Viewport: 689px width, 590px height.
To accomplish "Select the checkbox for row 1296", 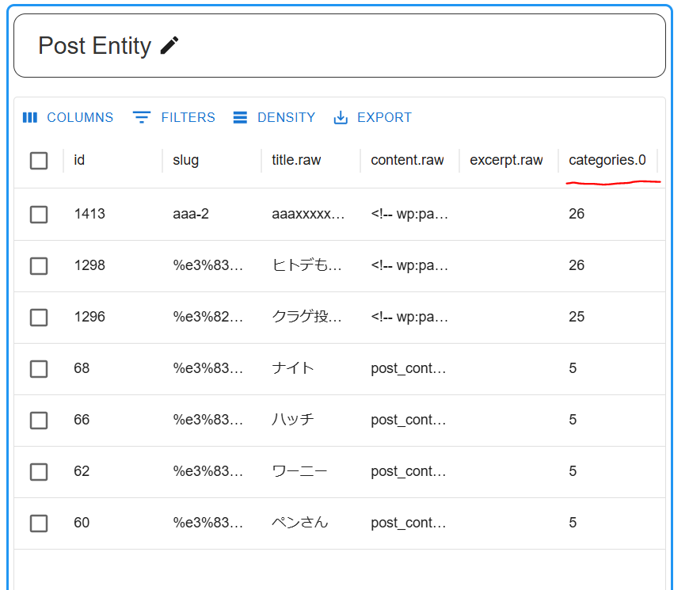I will click(39, 318).
